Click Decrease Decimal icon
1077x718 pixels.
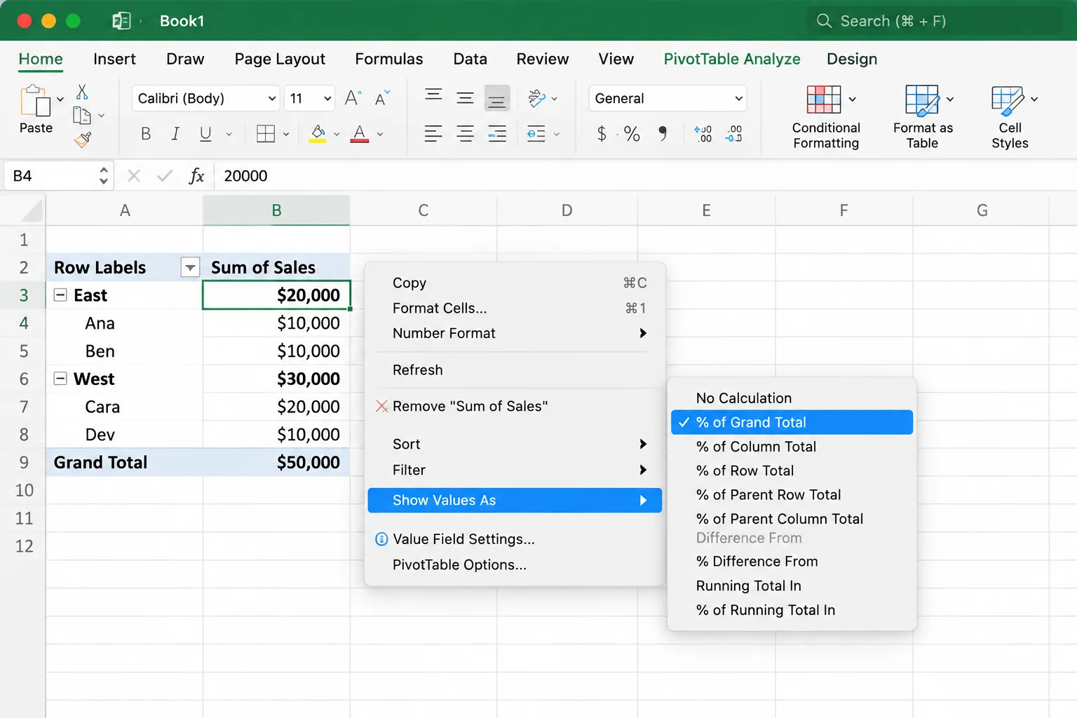coord(733,134)
